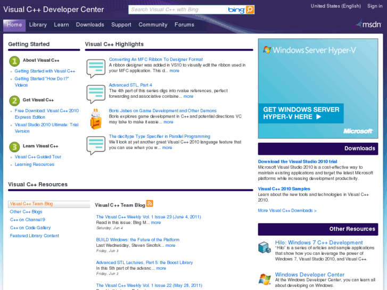387x290 pixels.
Task: Click the Hilo Windows 7 development cube icon
Action: [x=265, y=247]
